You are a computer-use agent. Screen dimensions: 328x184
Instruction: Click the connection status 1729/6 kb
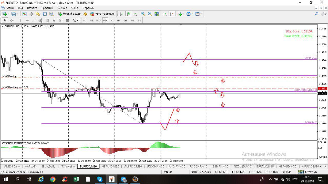(x=307, y=172)
